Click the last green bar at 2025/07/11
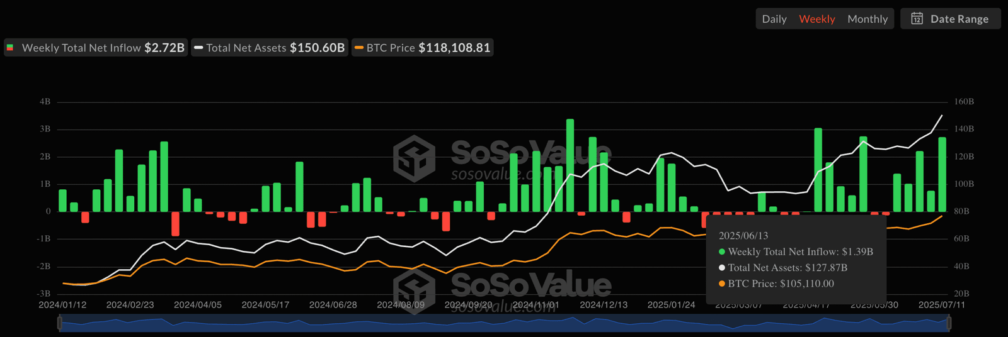The height and width of the screenshot is (337, 1008). 942,175
